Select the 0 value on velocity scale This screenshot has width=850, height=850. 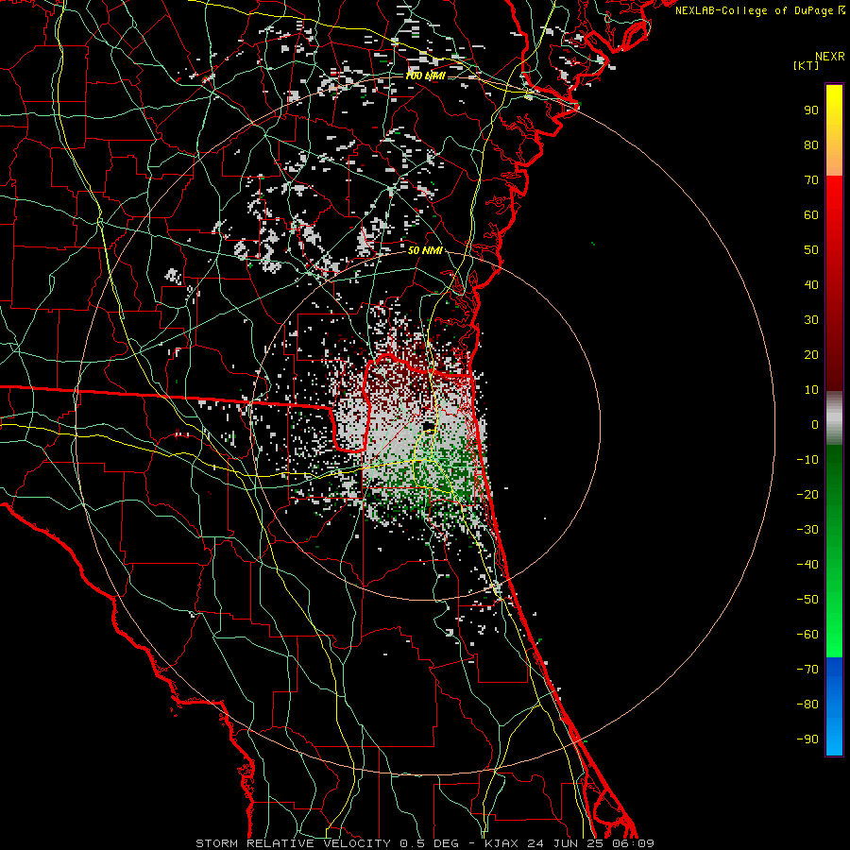(815, 424)
